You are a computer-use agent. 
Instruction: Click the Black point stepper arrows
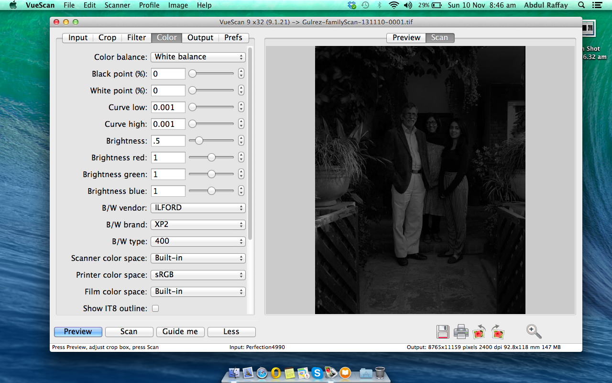click(241, 74)
